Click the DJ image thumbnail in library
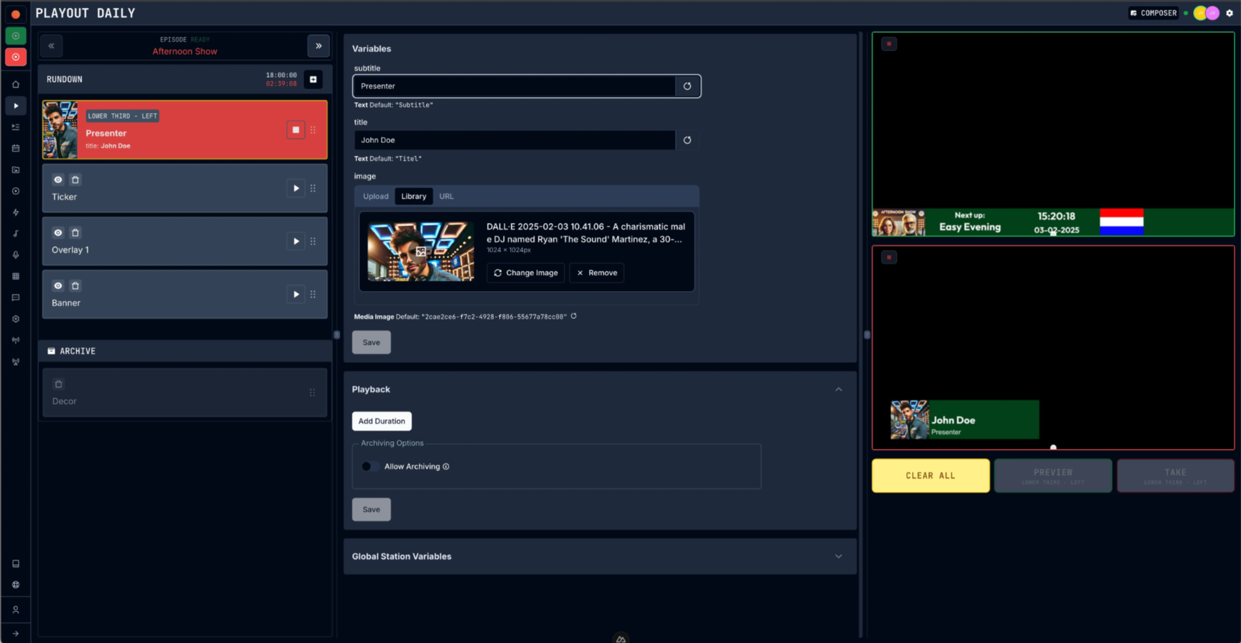This screenshot has width=1241, height=643. pyautogui.click(x=421, y=252)
